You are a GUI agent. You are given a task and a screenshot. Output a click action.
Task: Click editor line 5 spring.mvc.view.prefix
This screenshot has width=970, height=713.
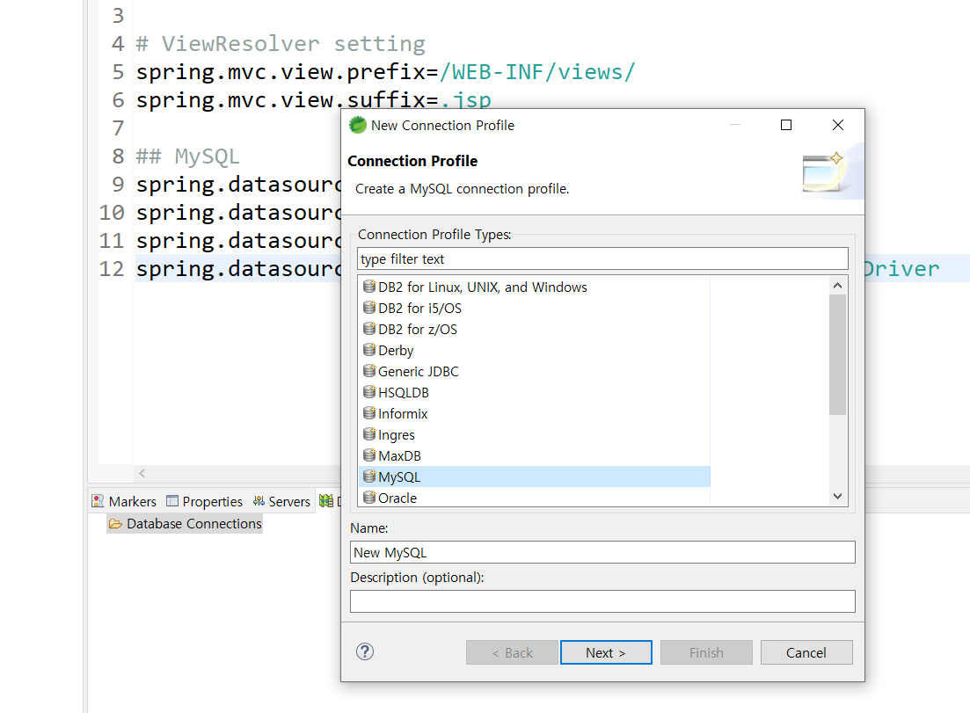pos(386,72)
